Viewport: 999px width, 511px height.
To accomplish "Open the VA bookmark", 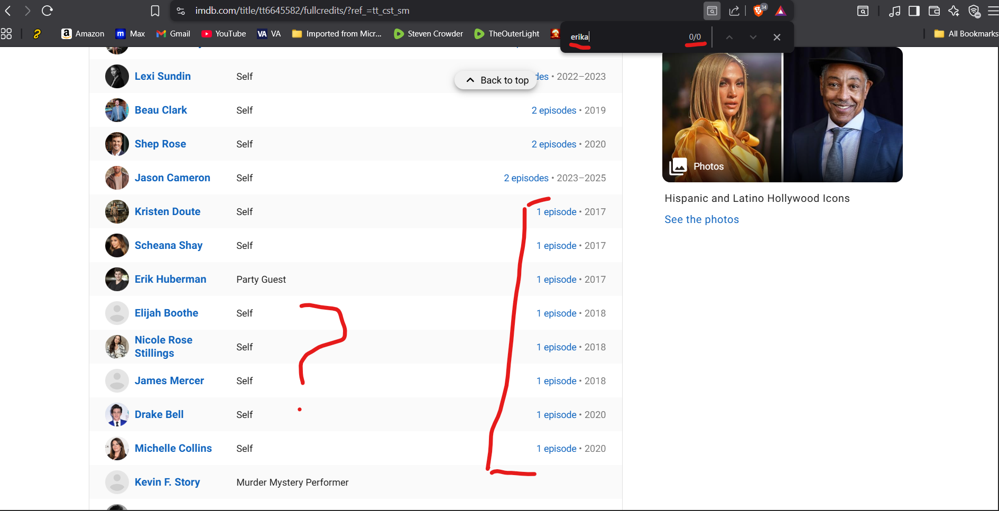I will (269, 34).
